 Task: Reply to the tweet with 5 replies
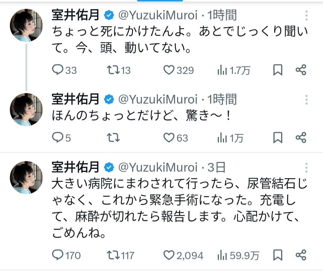(x=57, y=138)
